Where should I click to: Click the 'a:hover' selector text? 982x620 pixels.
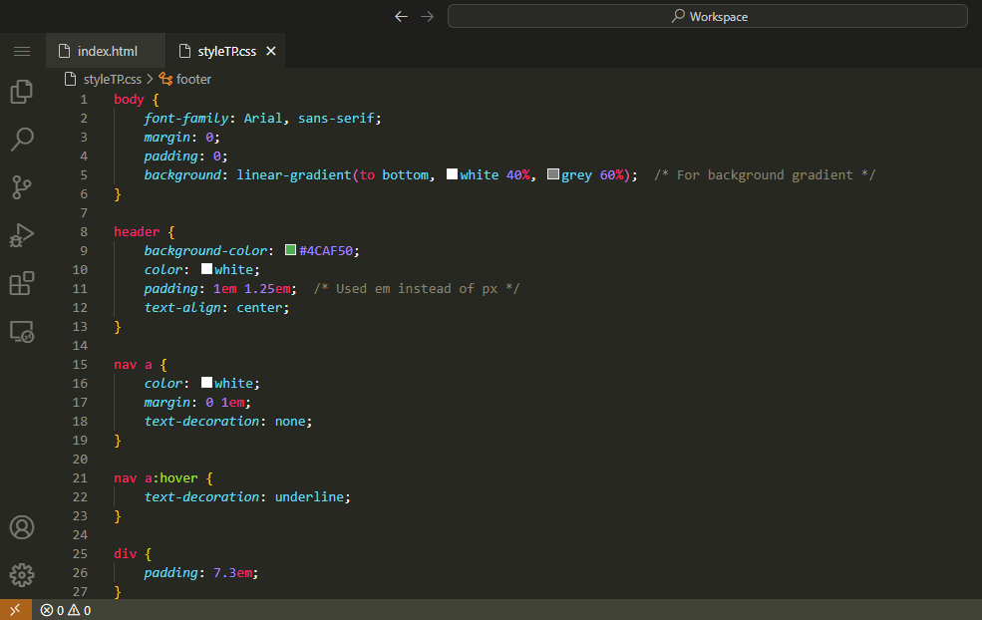[x=170, y=477]
